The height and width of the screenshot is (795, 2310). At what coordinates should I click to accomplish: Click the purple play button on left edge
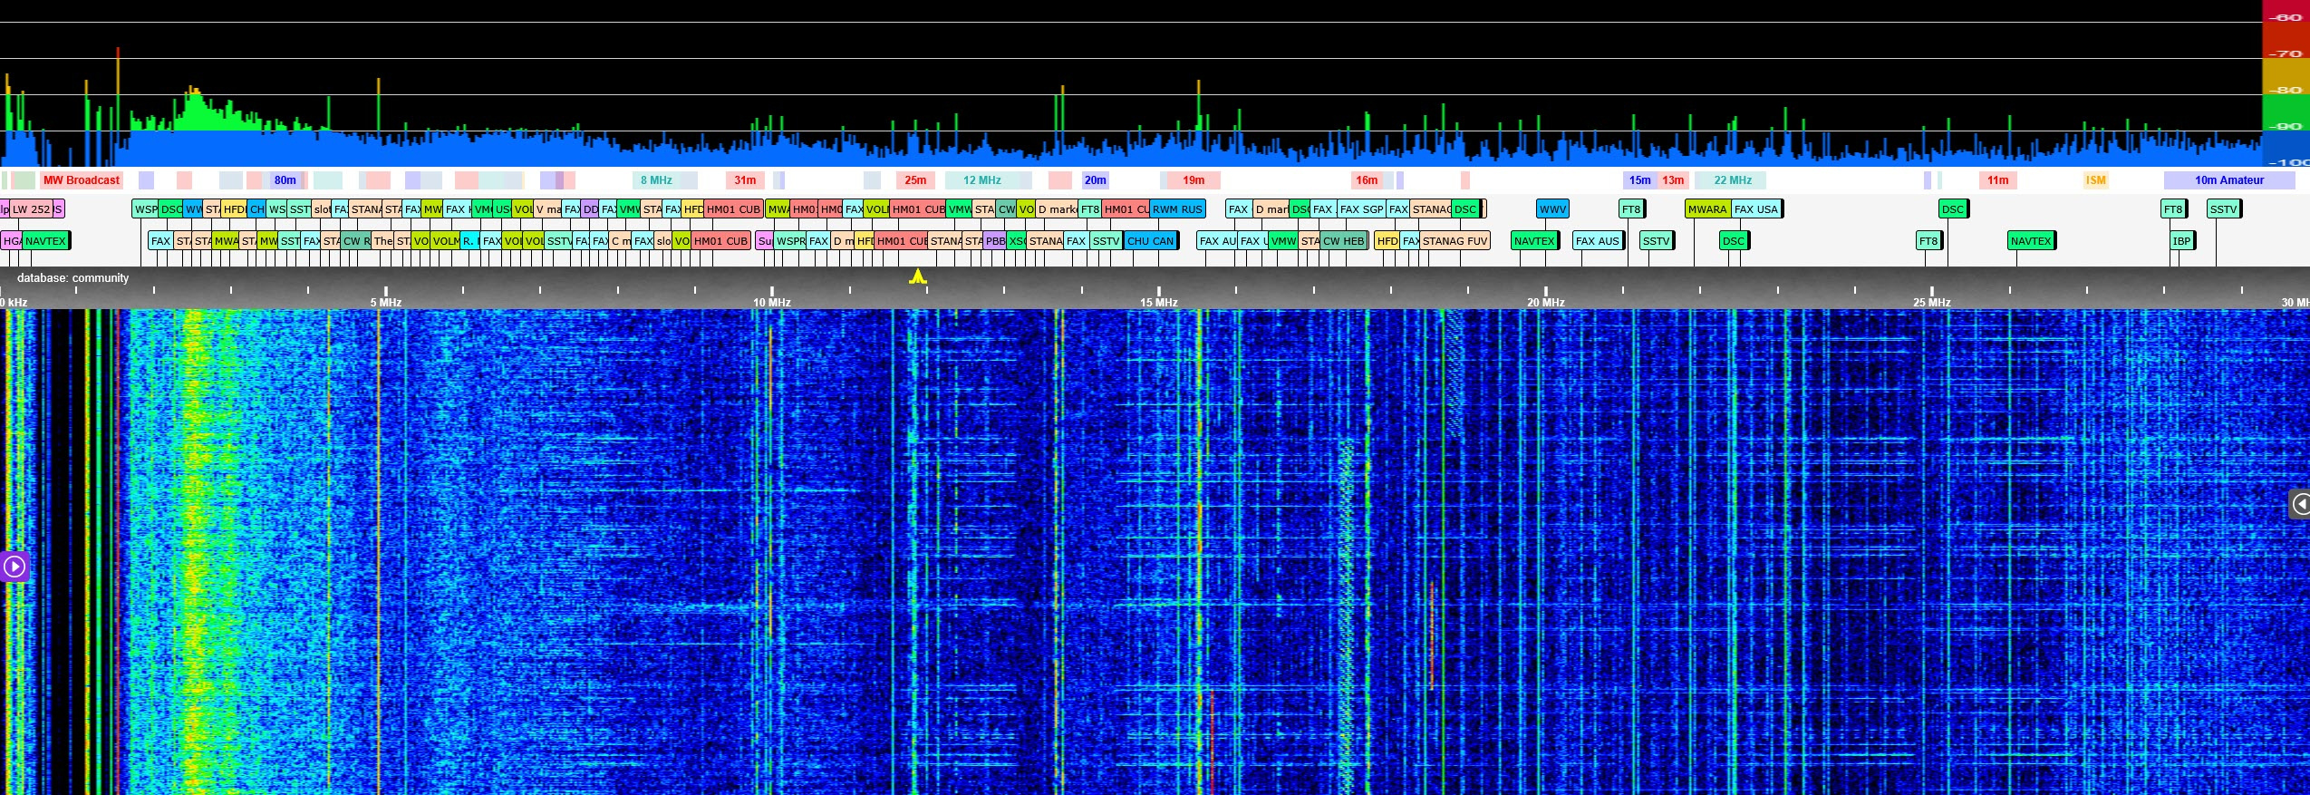tap(14, 567)
